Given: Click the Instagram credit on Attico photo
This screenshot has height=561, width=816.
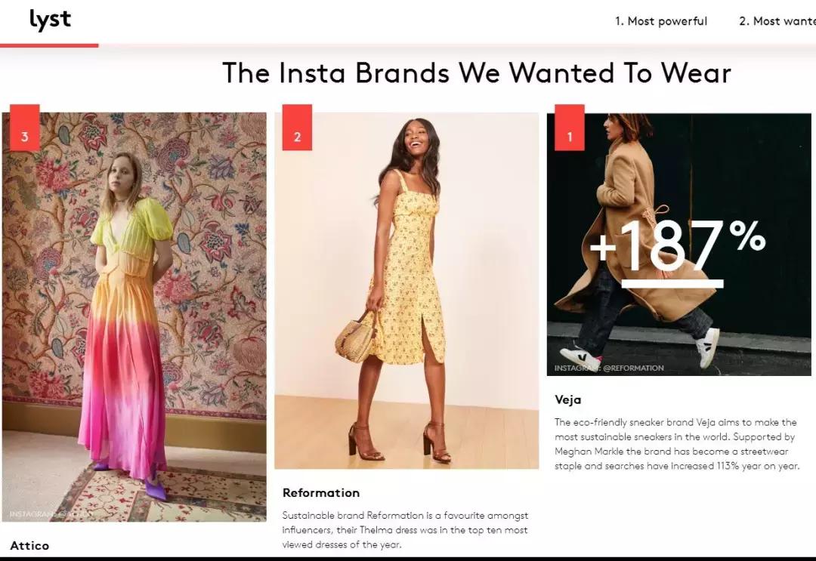Looking at the screenshot, I should (x=51, y=514).
